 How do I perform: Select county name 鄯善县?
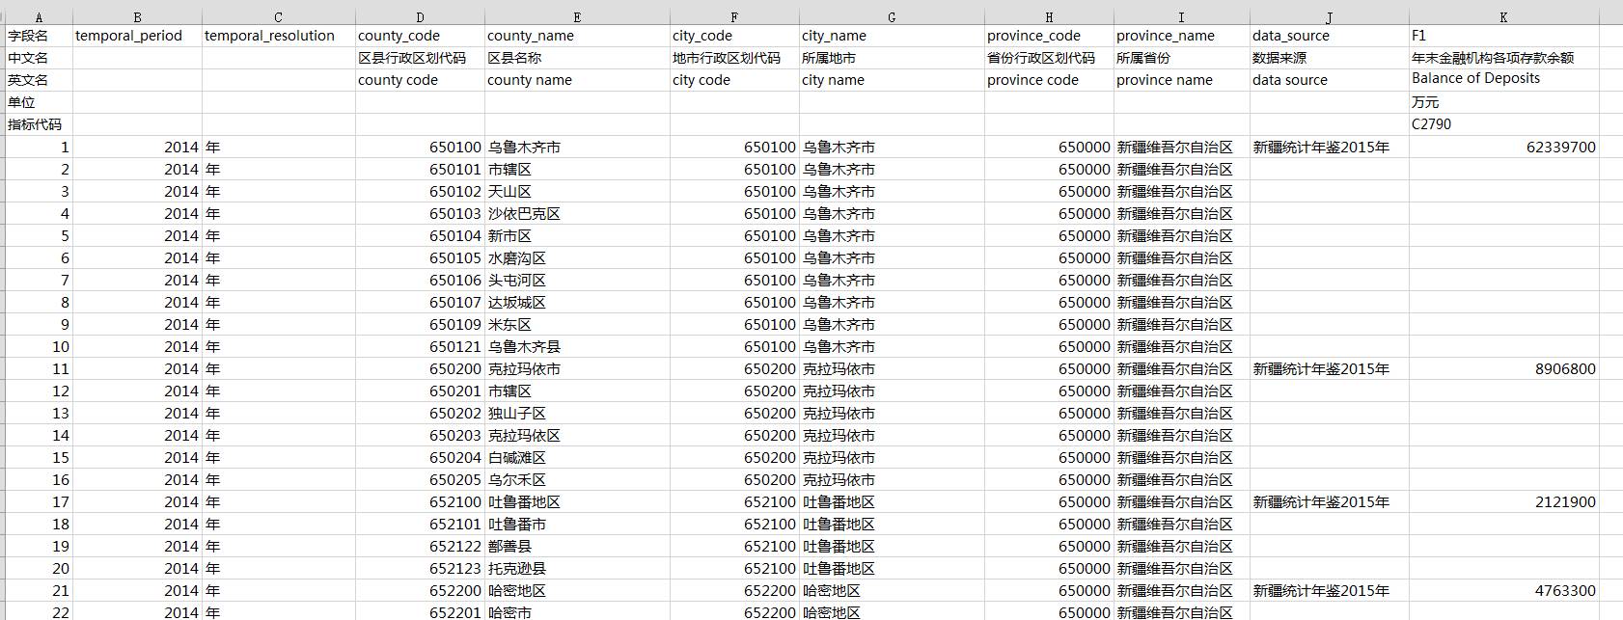tap(577, 547)
